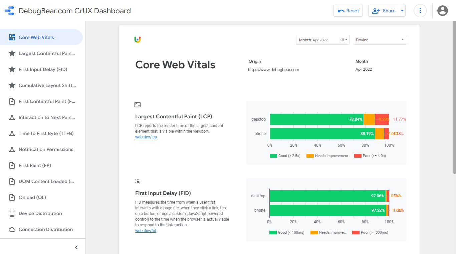
Task: Click the Looker Studio logo icon
Action: point(9,11)
